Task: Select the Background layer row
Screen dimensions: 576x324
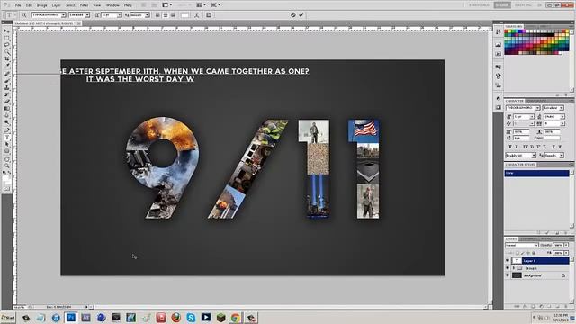Action: click(536, 275)
